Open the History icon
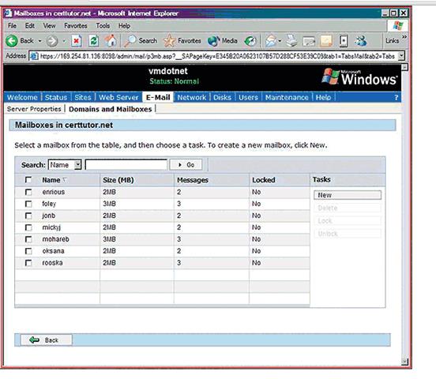This screenshot has height=379, width=436. [x=250, y=41]
